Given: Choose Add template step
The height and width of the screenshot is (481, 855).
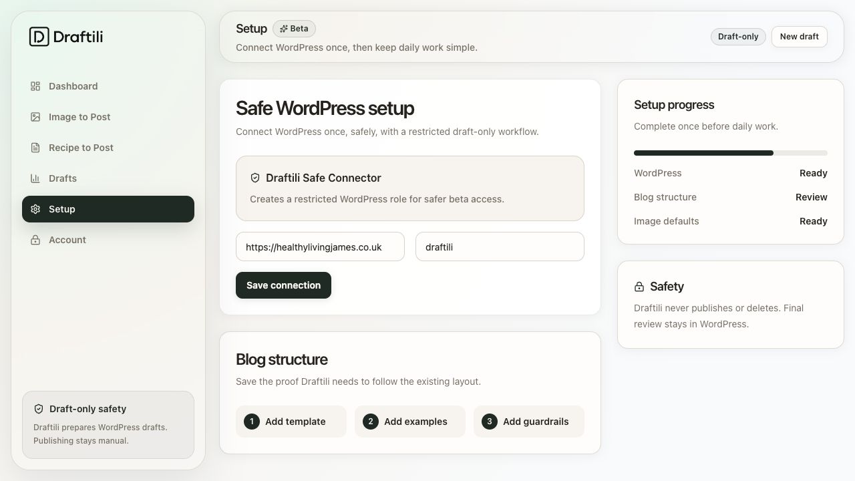Looking at the screenshot, I should point(291,422).
